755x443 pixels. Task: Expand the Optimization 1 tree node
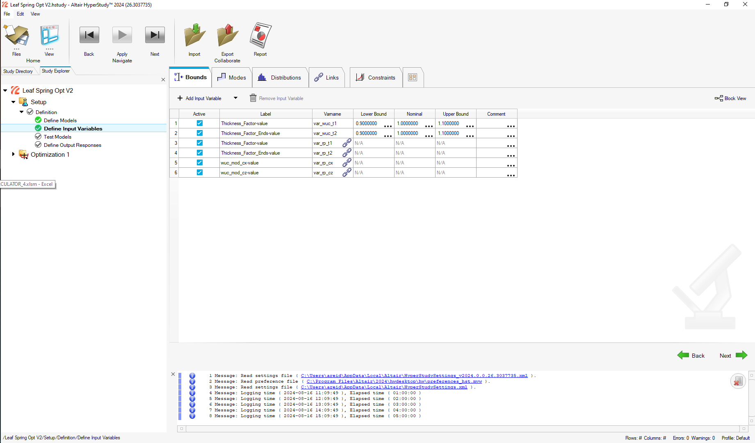[x=14, y=154]
